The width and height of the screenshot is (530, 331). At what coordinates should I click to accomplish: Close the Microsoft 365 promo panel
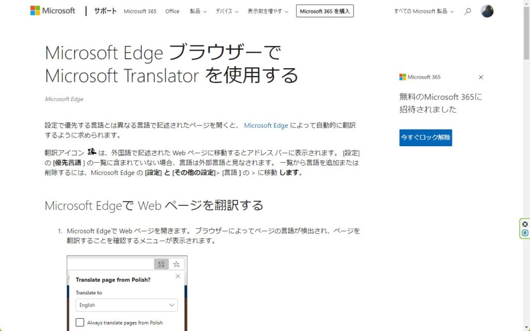tap(481, 77)
